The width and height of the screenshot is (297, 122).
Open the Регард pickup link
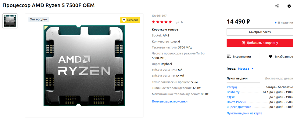click(232, 87)
